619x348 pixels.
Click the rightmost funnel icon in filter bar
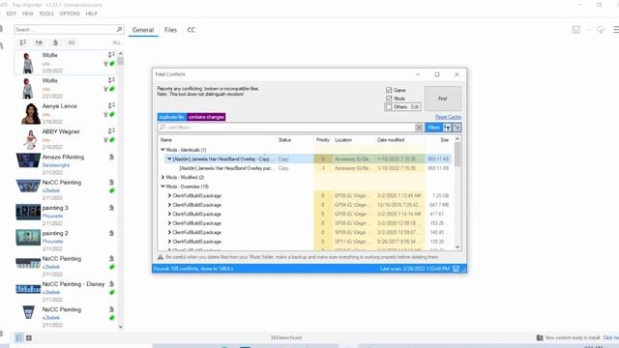(457, 128)
